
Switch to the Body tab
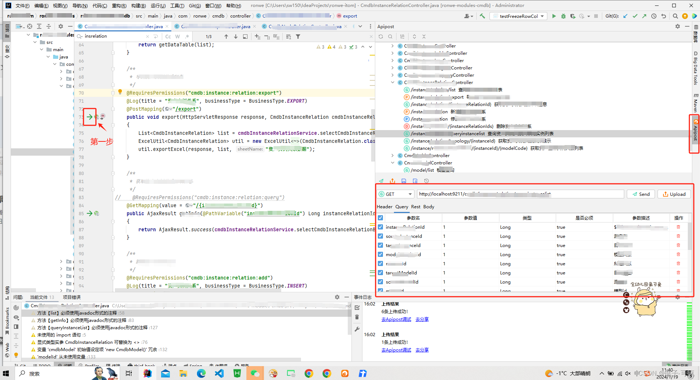(x=429, y=207)
